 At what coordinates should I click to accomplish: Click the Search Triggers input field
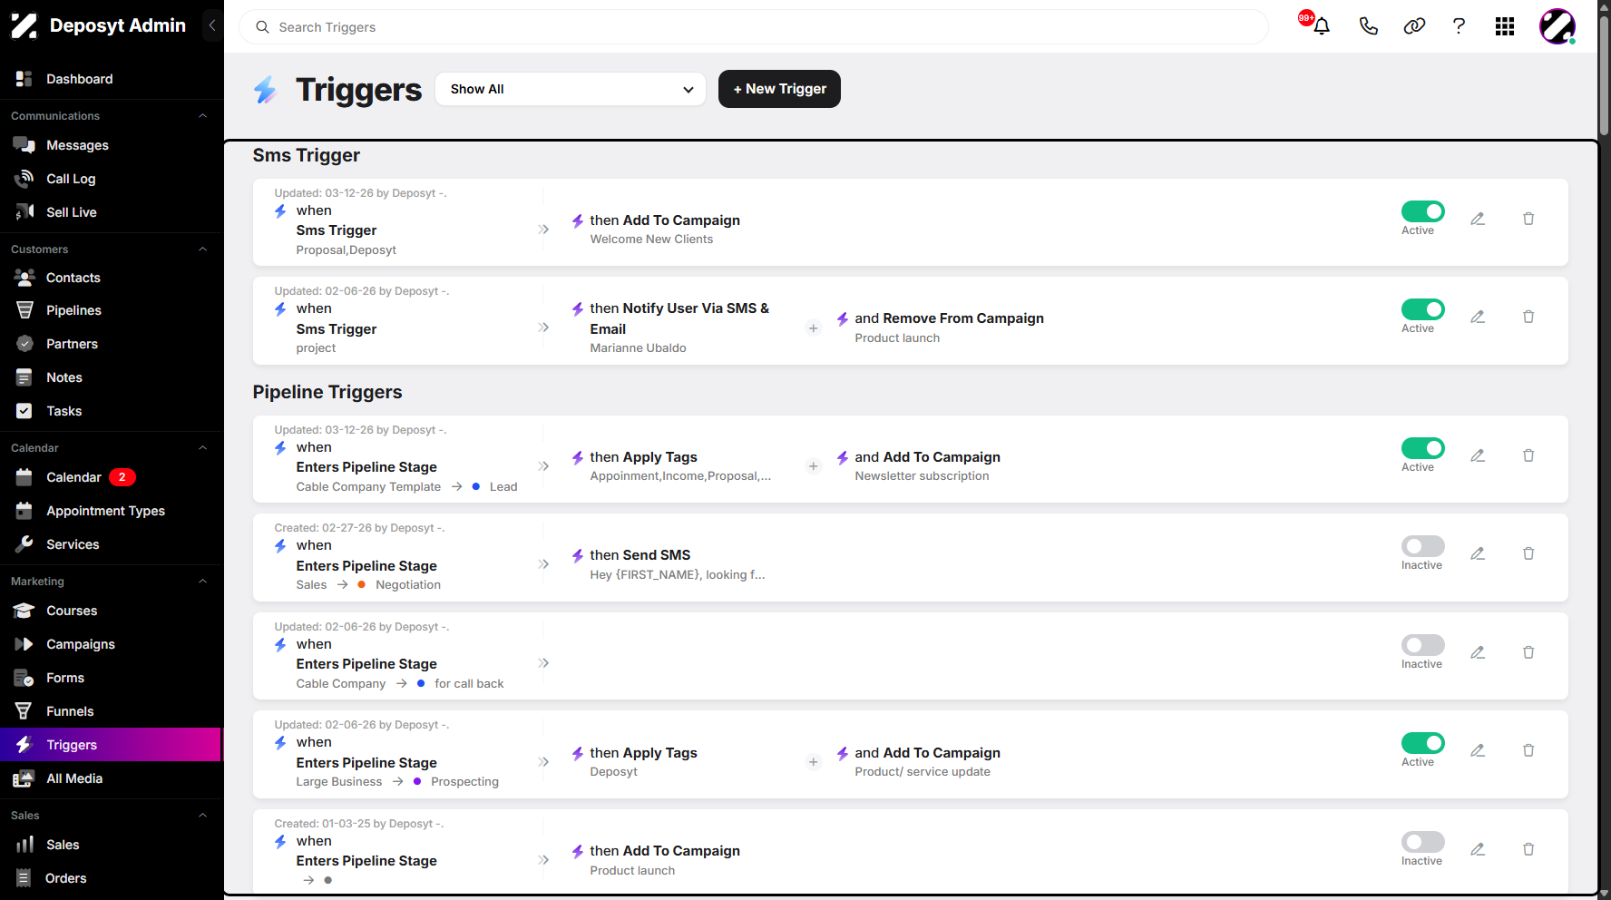coord(753,27)
